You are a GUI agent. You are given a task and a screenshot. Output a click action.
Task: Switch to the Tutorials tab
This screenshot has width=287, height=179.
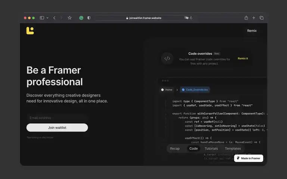point(211,148)
